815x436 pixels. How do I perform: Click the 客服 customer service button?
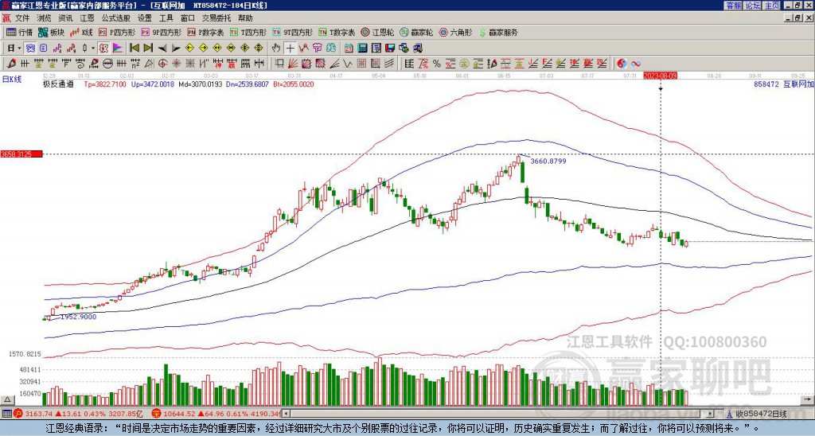coord(733,5)
